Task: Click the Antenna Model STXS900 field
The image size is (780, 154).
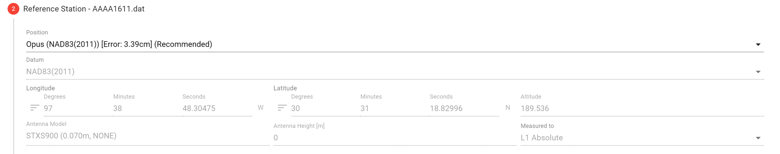Action: tap(147, 136)
